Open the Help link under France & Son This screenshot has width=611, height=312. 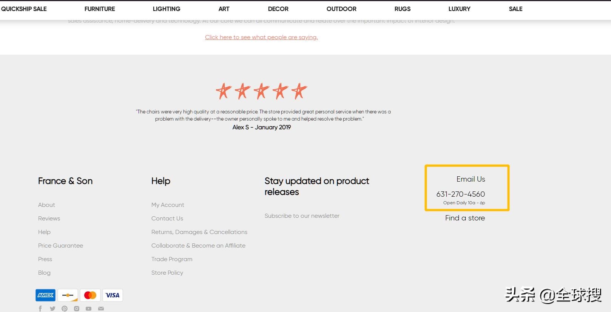tap(44, 232)
